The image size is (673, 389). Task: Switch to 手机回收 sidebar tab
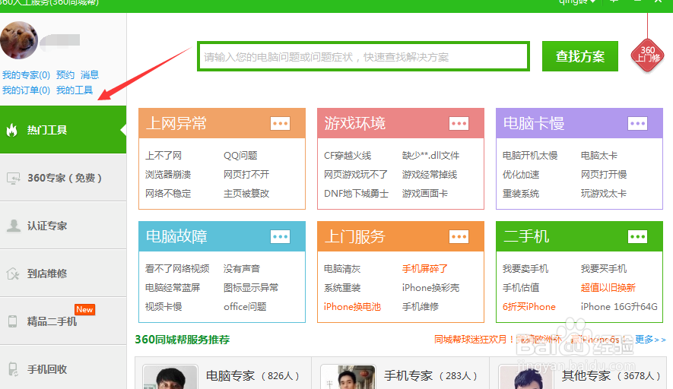click(x=63, y=368)
